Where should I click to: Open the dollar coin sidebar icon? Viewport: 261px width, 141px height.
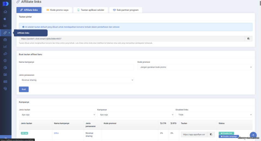pyautogui.click(x=5, y=61)
